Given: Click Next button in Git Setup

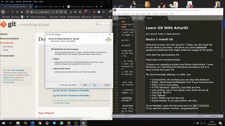Looking at the screenshot, I should (95, 85).
